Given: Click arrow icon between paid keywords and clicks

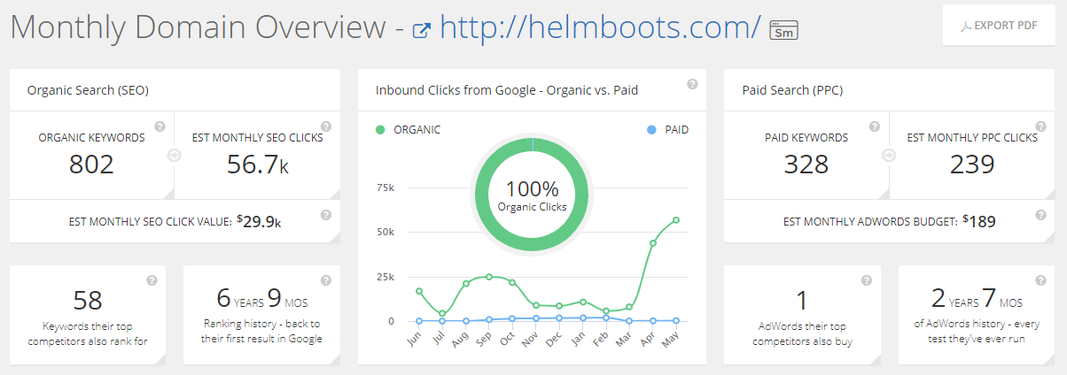Looking at the screenshot, I should [x=889, y=156].
